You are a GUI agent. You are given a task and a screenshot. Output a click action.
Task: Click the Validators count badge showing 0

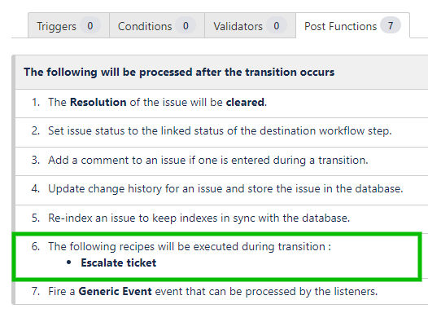(x=277, y=26)
